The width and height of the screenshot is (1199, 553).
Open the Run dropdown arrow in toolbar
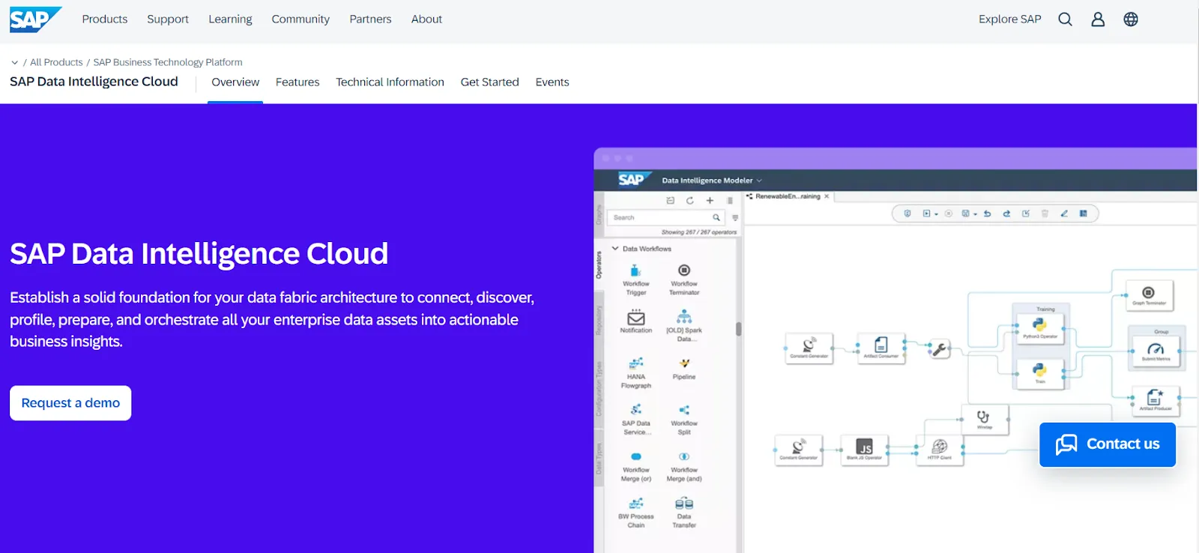(x=936, y=214)
